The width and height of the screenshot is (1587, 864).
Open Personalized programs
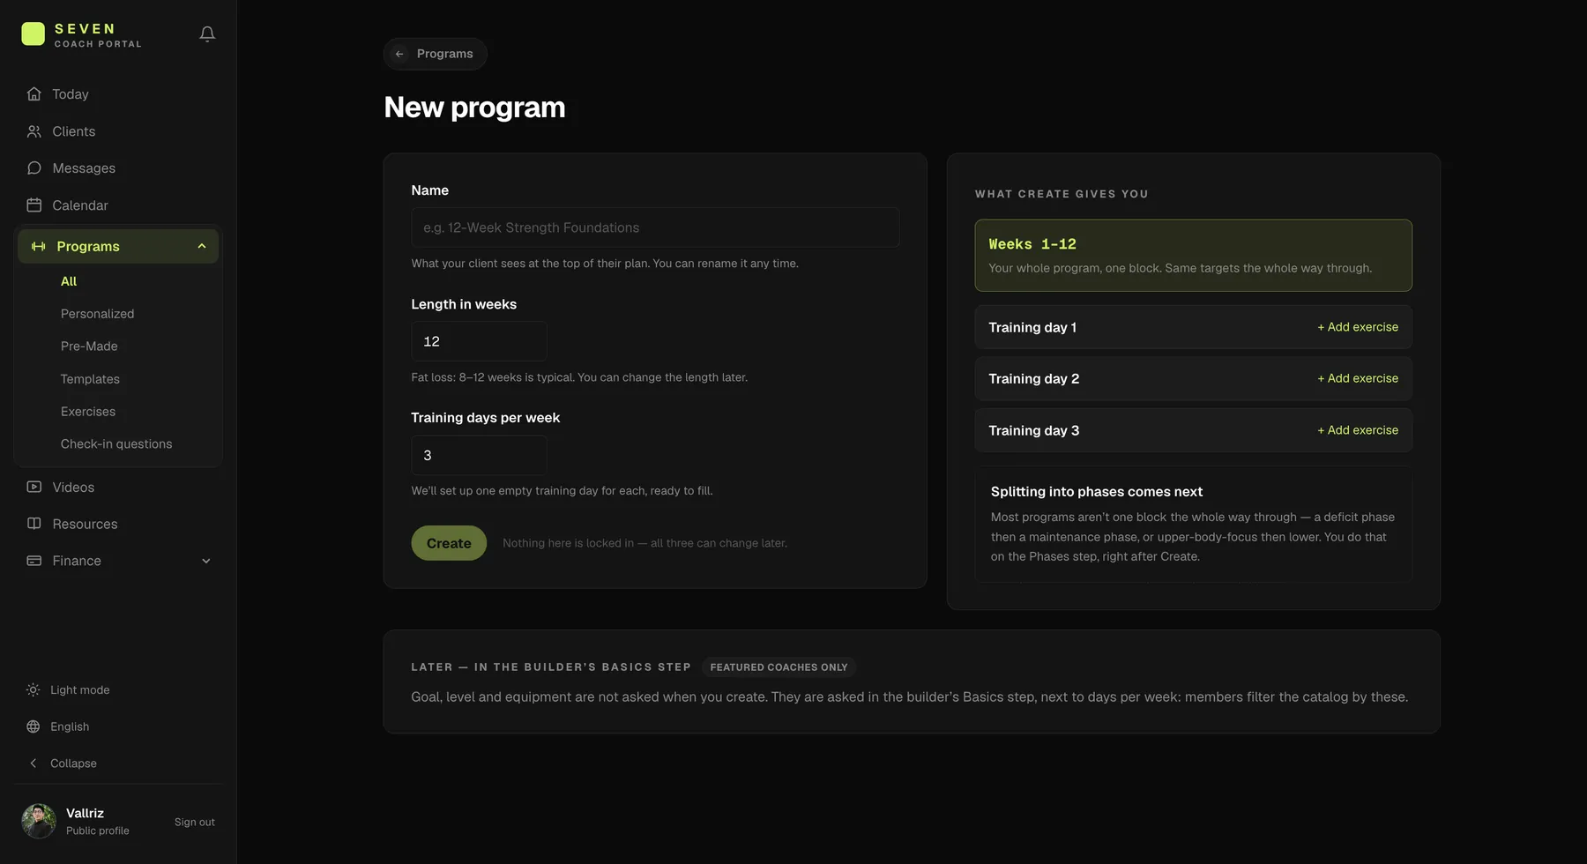pos(97,314)
